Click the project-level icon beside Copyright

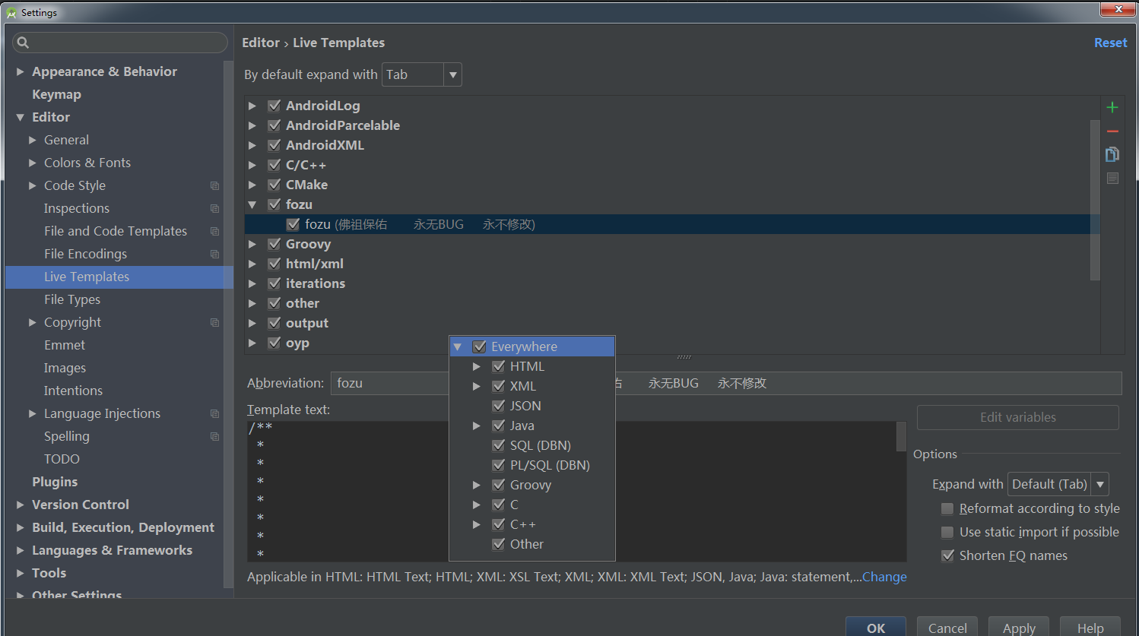coord(214,322)
